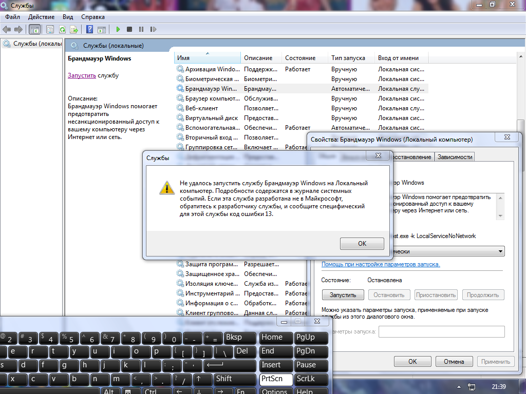
Task: Click gear icon of Биометрическая service row
Action: (x=180, y=78)
